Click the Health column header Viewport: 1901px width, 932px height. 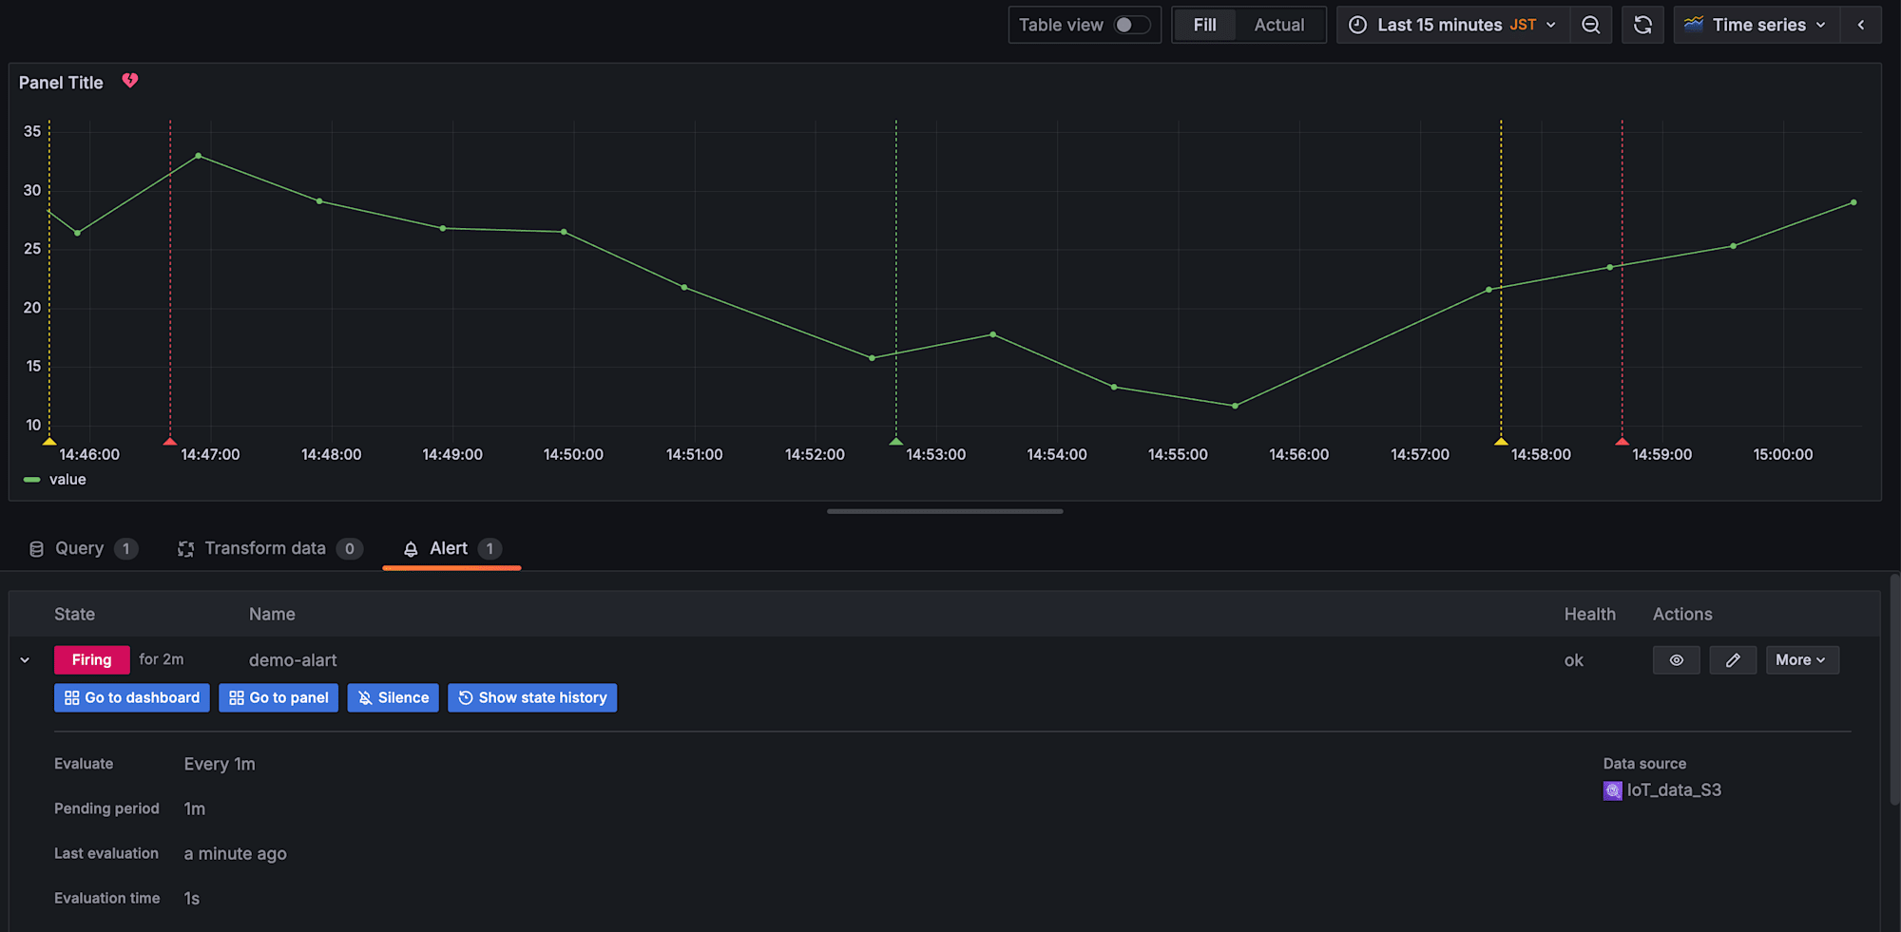point(1590,615)
